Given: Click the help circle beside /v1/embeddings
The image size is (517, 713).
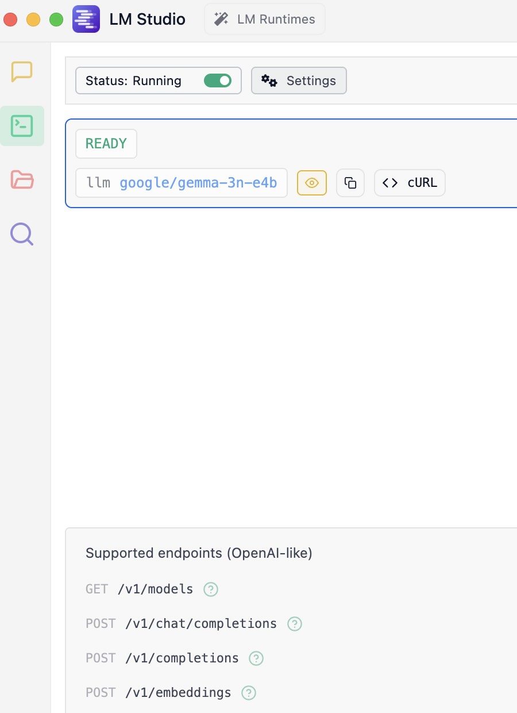Looking at the screenshot, I should point(248,692).
